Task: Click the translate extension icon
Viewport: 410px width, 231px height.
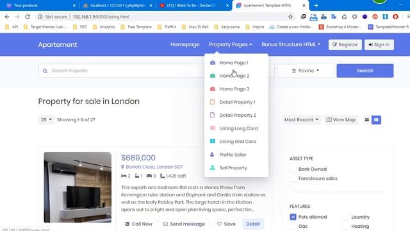Action: coord(334,17)
